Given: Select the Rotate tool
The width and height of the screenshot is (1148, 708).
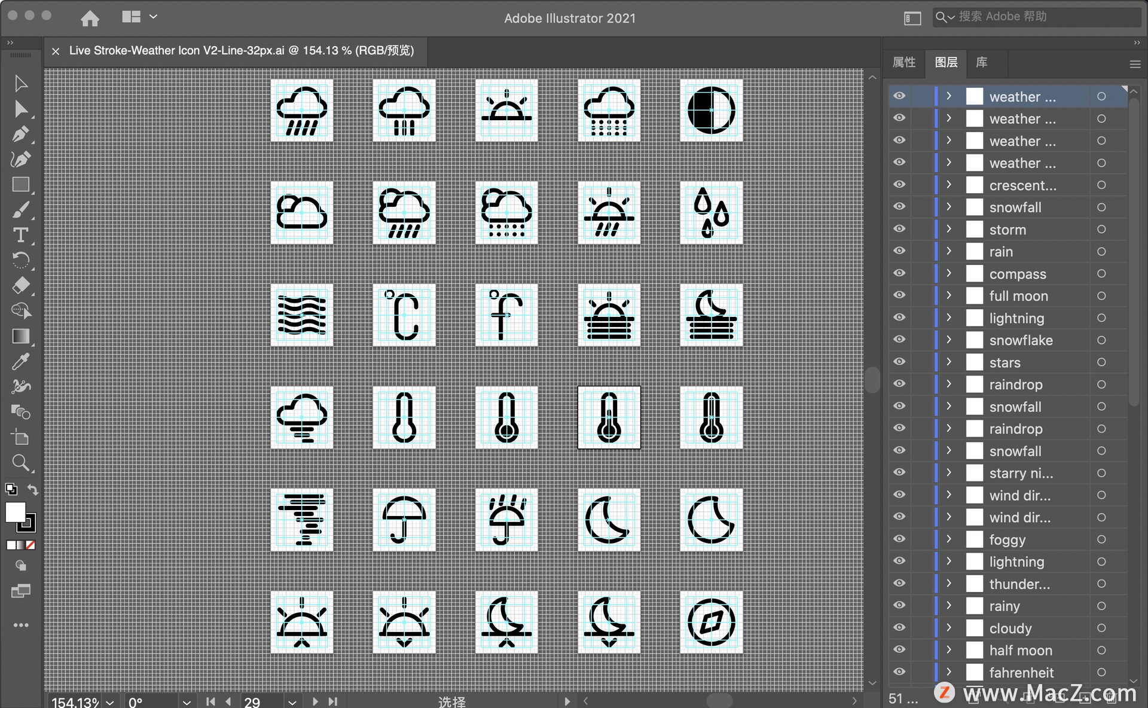Looking at the screenshot, I should pos(20,260).
